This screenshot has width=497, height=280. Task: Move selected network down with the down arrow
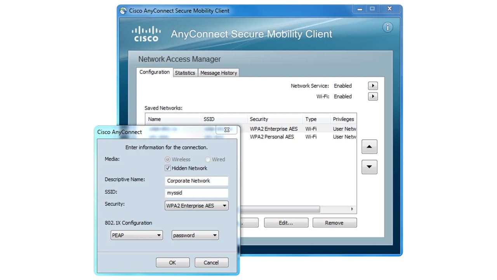coord(369,167)
